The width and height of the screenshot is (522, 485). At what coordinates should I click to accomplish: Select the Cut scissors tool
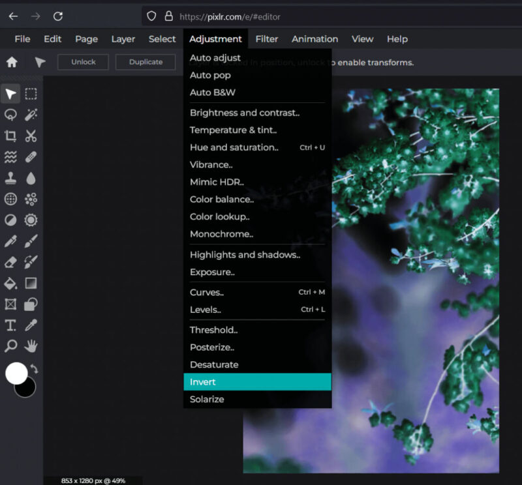[x=31, y=136]
